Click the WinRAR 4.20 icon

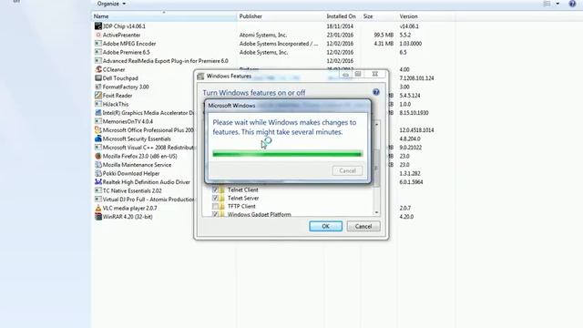tap(98, 217)
